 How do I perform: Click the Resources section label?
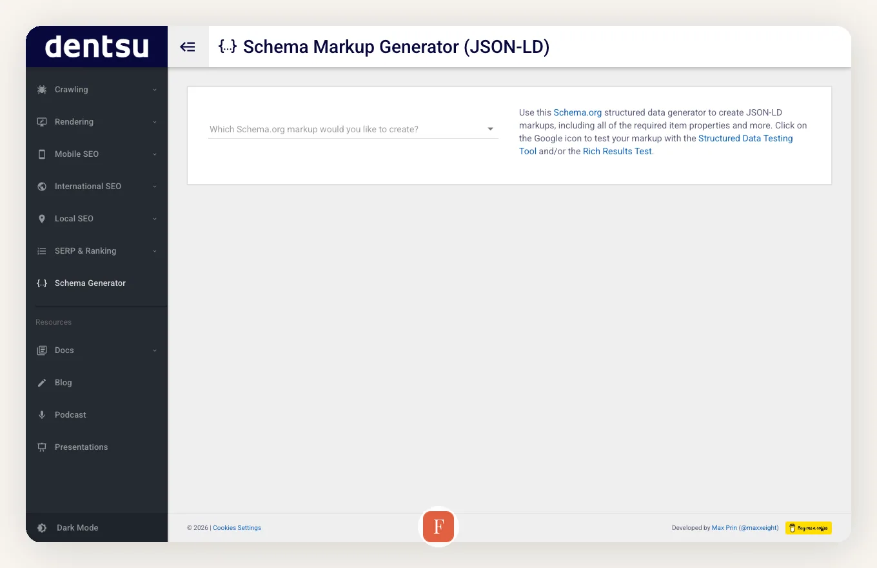(x=54, y=322)
